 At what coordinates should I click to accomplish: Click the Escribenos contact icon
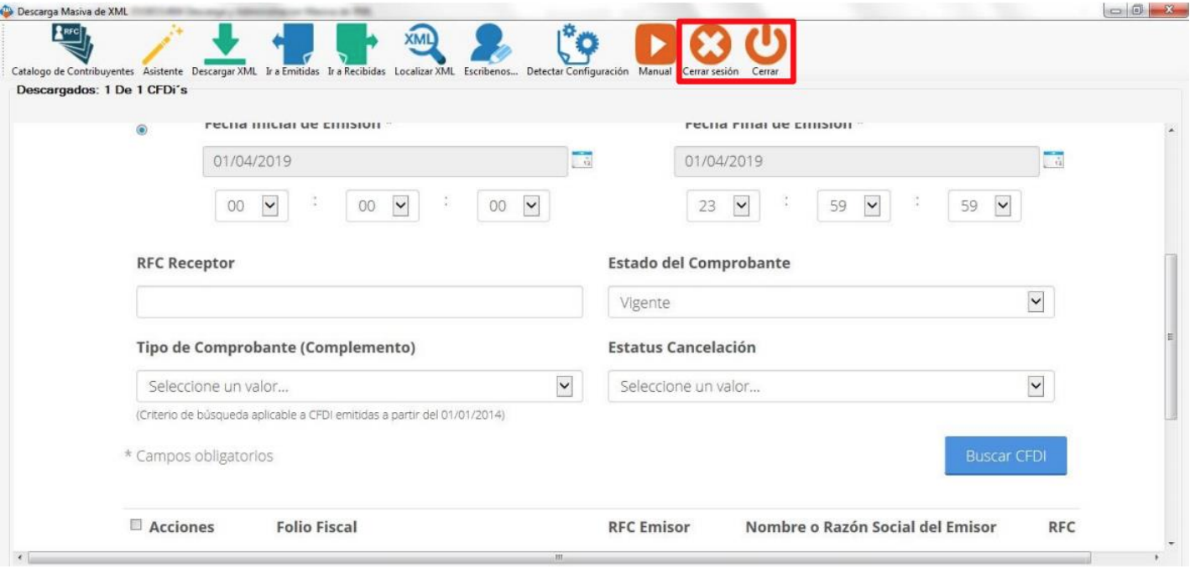pyautogui.click(x=490, y=44)
